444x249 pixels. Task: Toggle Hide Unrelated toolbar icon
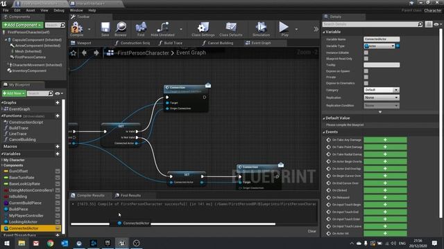click(162, 29)
